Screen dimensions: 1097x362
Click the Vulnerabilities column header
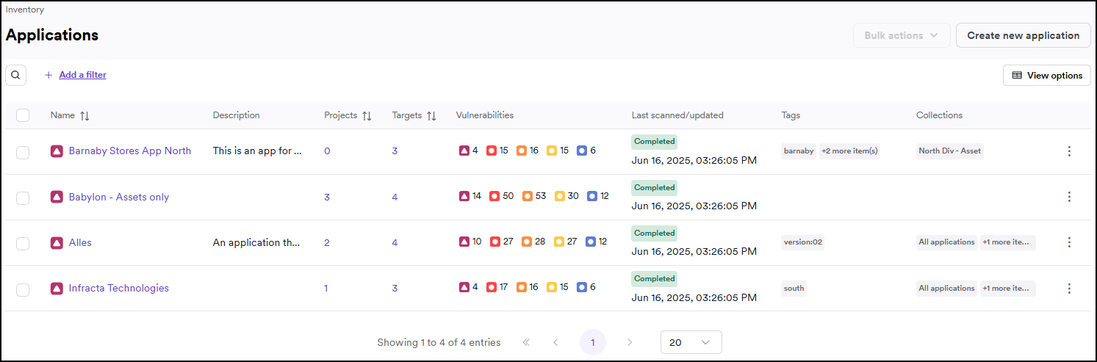click(485, 115)
